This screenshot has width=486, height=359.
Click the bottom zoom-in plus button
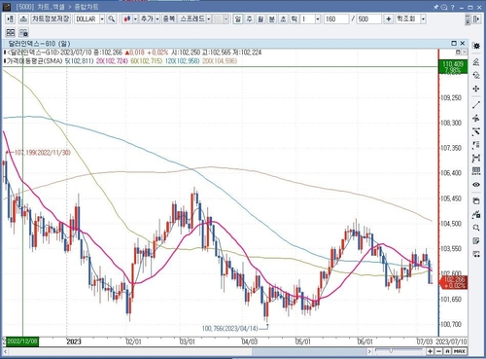pyautogui.click(x=431, y=351)
